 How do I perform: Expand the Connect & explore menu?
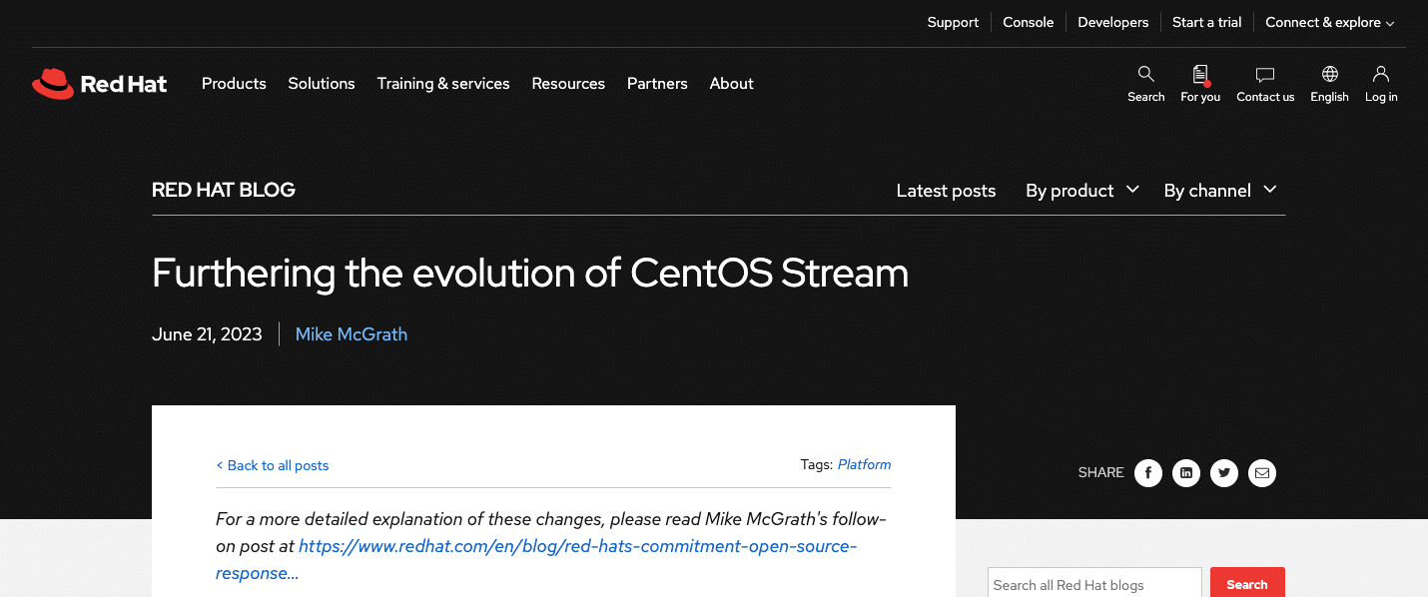point(1330,22)
